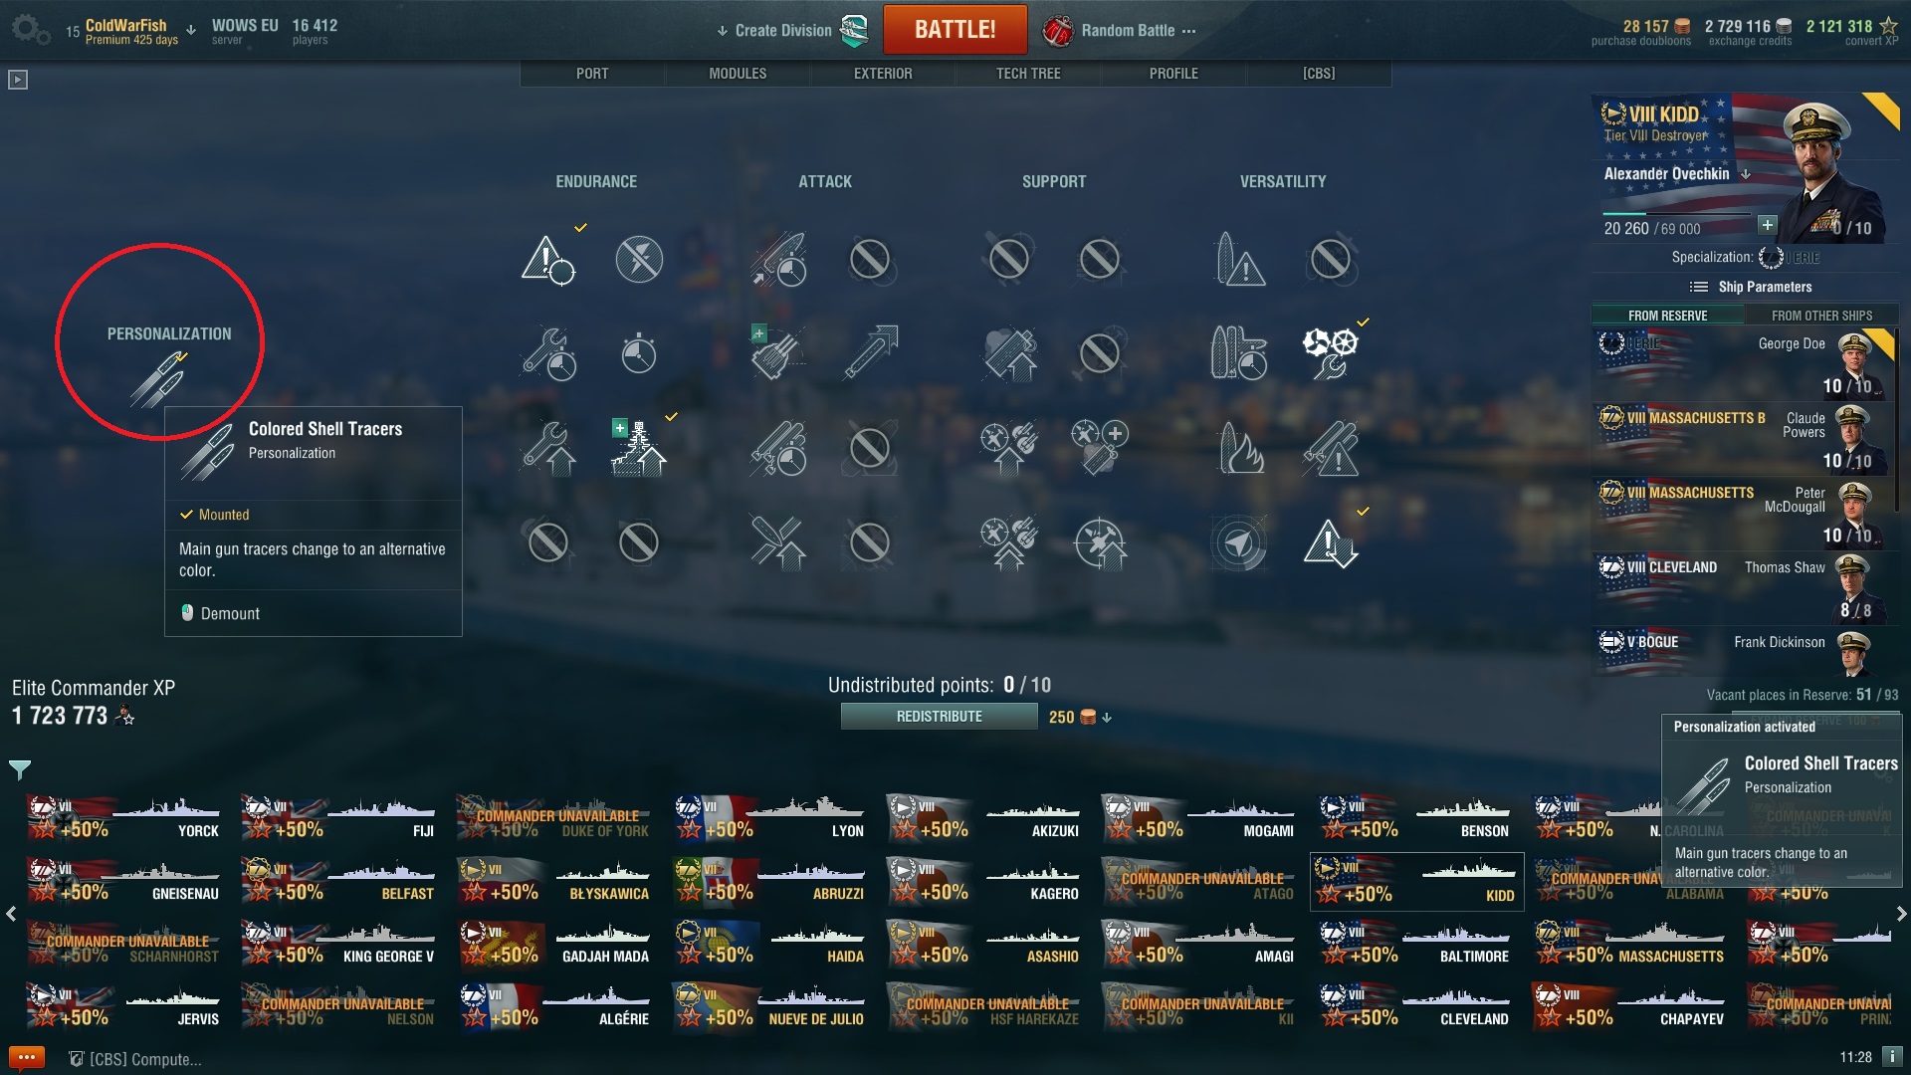
Task: Click the collapse panel play icon
Action: [x=18, y=80]
